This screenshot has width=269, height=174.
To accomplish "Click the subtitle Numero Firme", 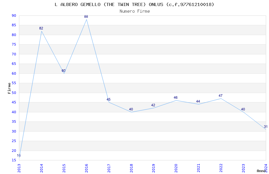I will pyautogui.click(x=135, y=11).
